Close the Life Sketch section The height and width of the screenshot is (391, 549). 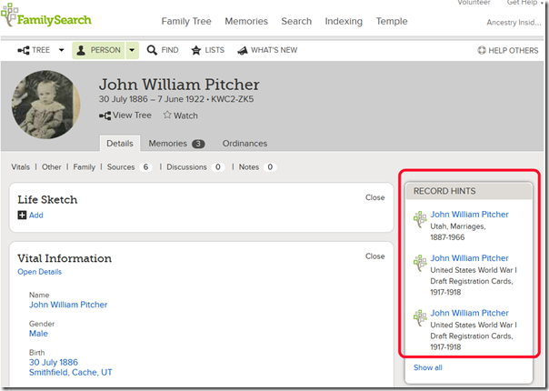coord(375,197)
